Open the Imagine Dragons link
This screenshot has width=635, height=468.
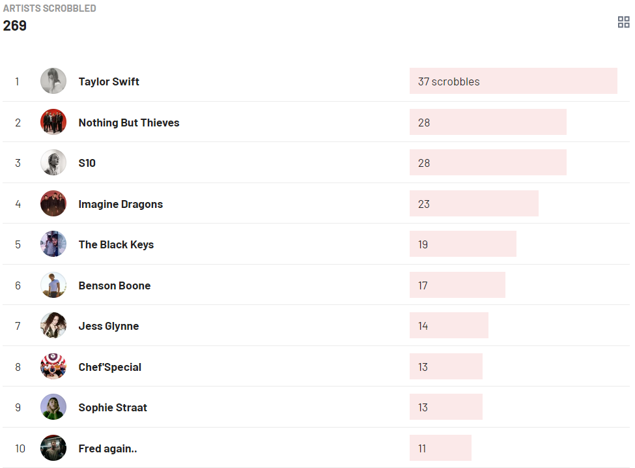120,204
